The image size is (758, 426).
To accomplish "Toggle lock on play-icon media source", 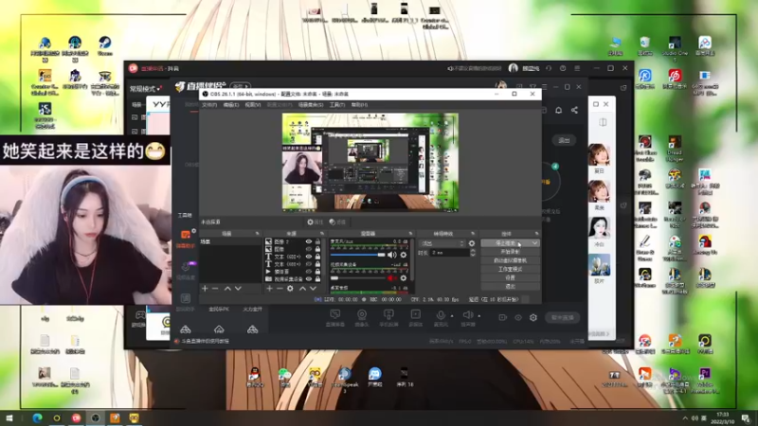I will 317,272.
